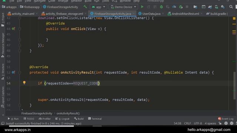Click the sad smiley feedback icon
Image resolution: width=237 pixels, height=133 pixels.
pos(231,123)
